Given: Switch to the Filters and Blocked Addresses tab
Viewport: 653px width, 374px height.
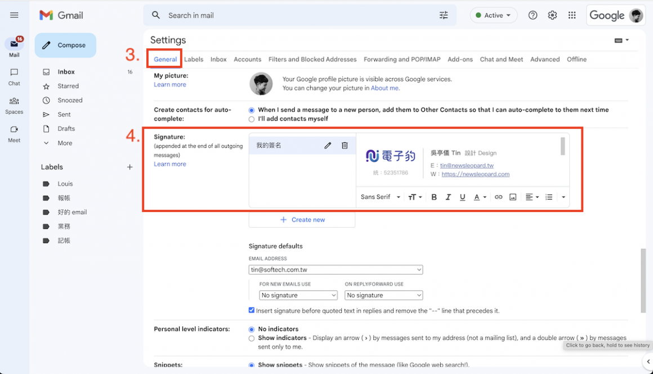Looking at the screenshot, I should point(312,59).
